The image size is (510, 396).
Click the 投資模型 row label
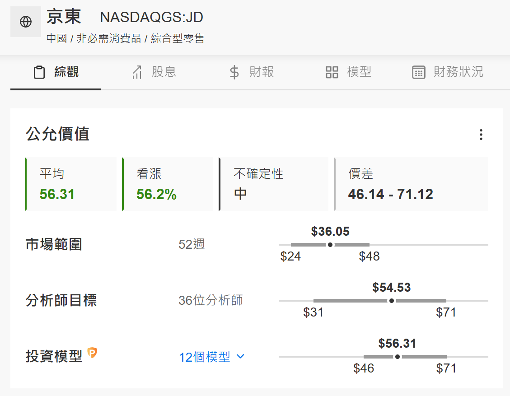(54, 356)
